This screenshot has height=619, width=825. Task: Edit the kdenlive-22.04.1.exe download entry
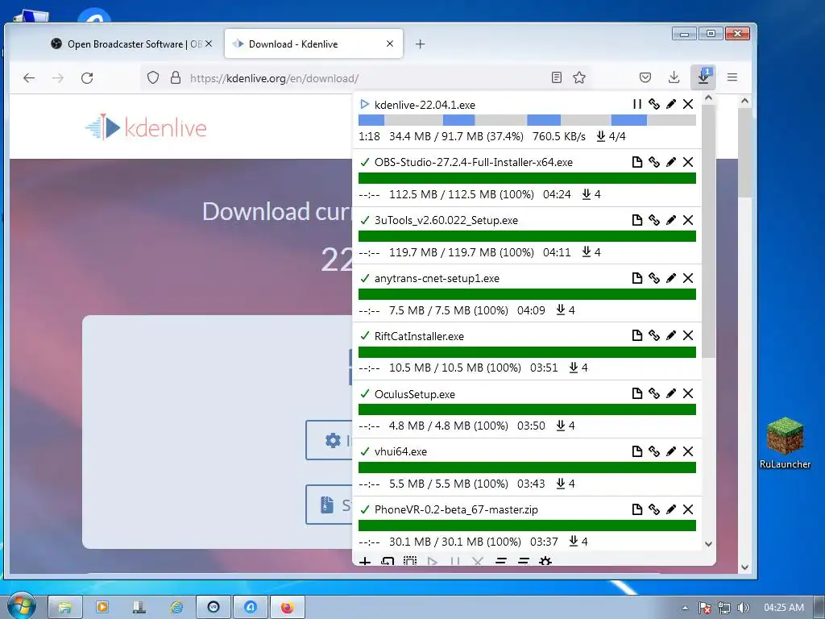(671, 104)
